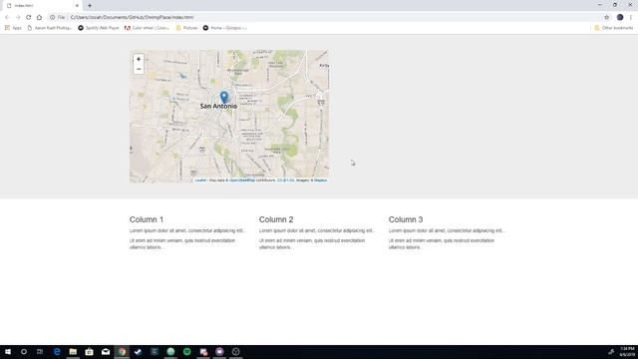Image resolution: width=638 pixels, height=359 pixels.
Task: Open the Home Octopus bookmark
Action: click(225, 28)
